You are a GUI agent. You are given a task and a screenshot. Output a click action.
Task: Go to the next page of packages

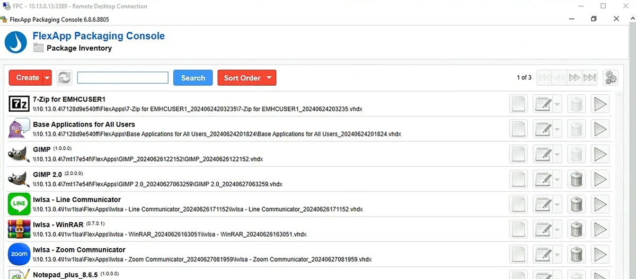click(575, 78)
